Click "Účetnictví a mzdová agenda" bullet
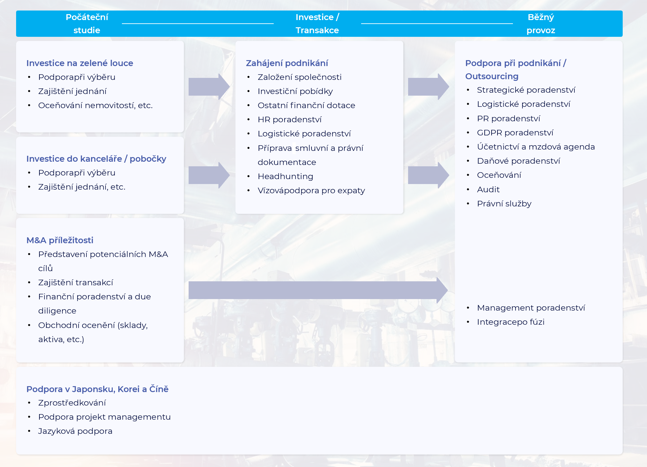Image resolution: width=647 pixels, height=467 pixels. pos(536,147)
